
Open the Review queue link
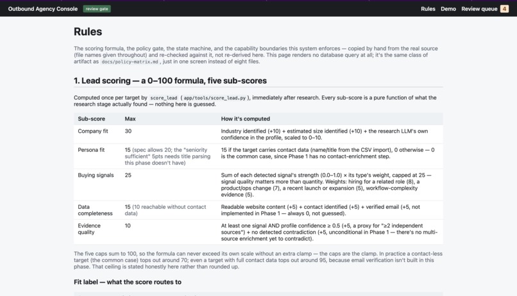click(479, 9)
